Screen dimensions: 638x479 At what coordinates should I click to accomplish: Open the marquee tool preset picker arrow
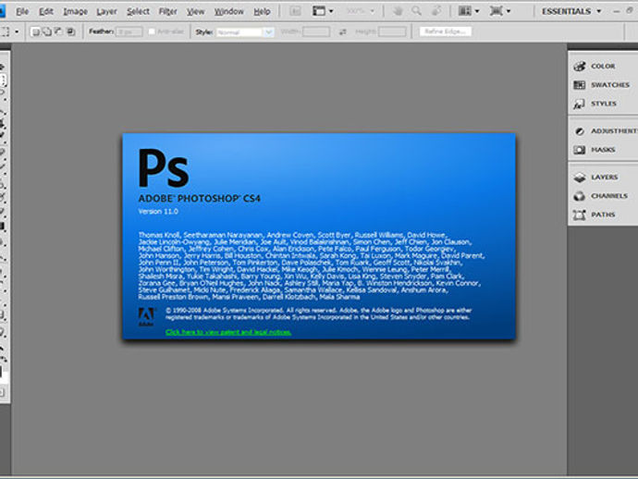17,31
